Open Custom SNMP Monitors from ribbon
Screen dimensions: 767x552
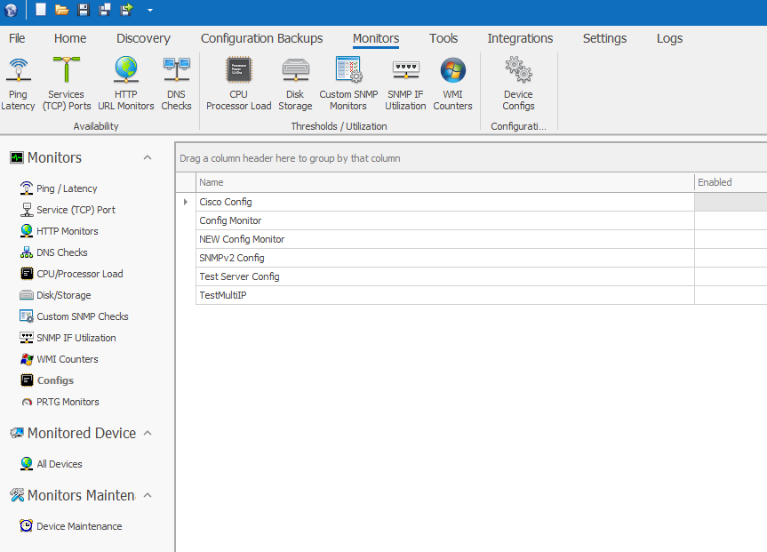pos(348,84)
